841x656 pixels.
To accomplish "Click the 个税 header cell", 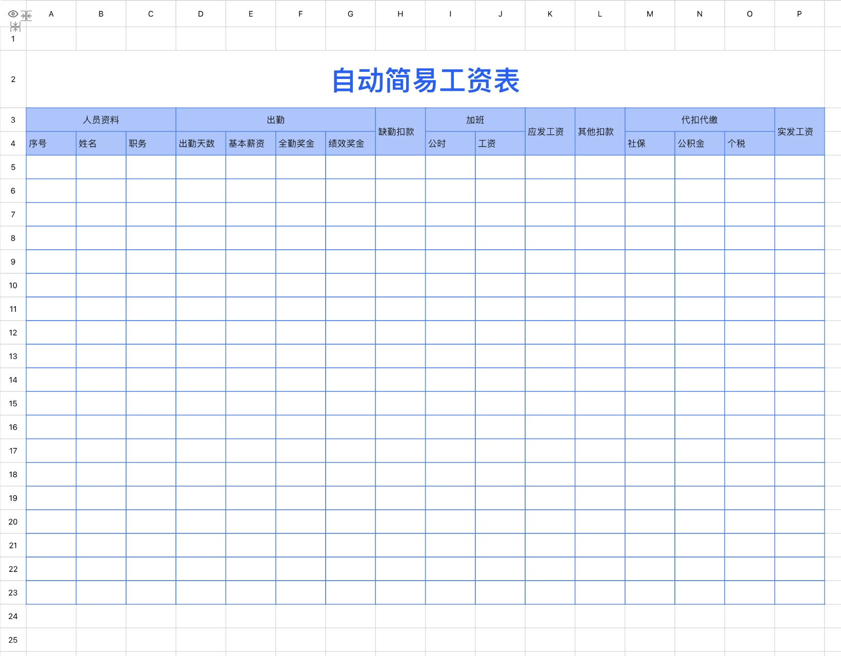I will click(x=750, y=144).
